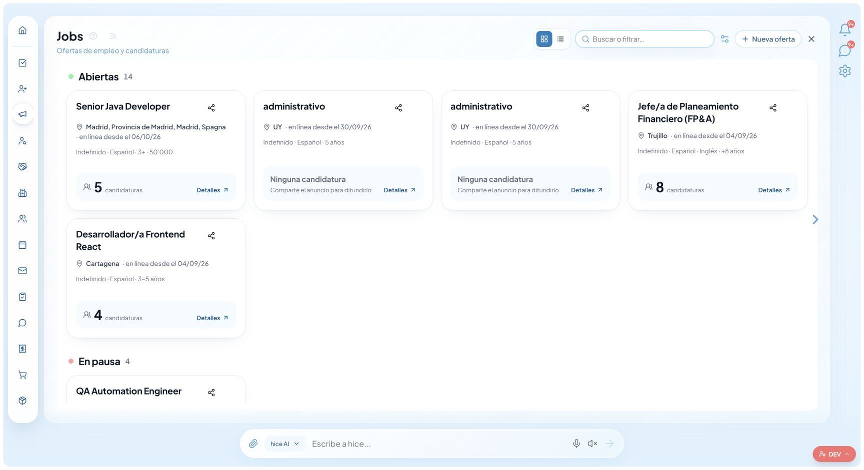The height and width of the screenshot is (470, 864).
Task: Open the messages bubble icon top right
Action: 845,50
